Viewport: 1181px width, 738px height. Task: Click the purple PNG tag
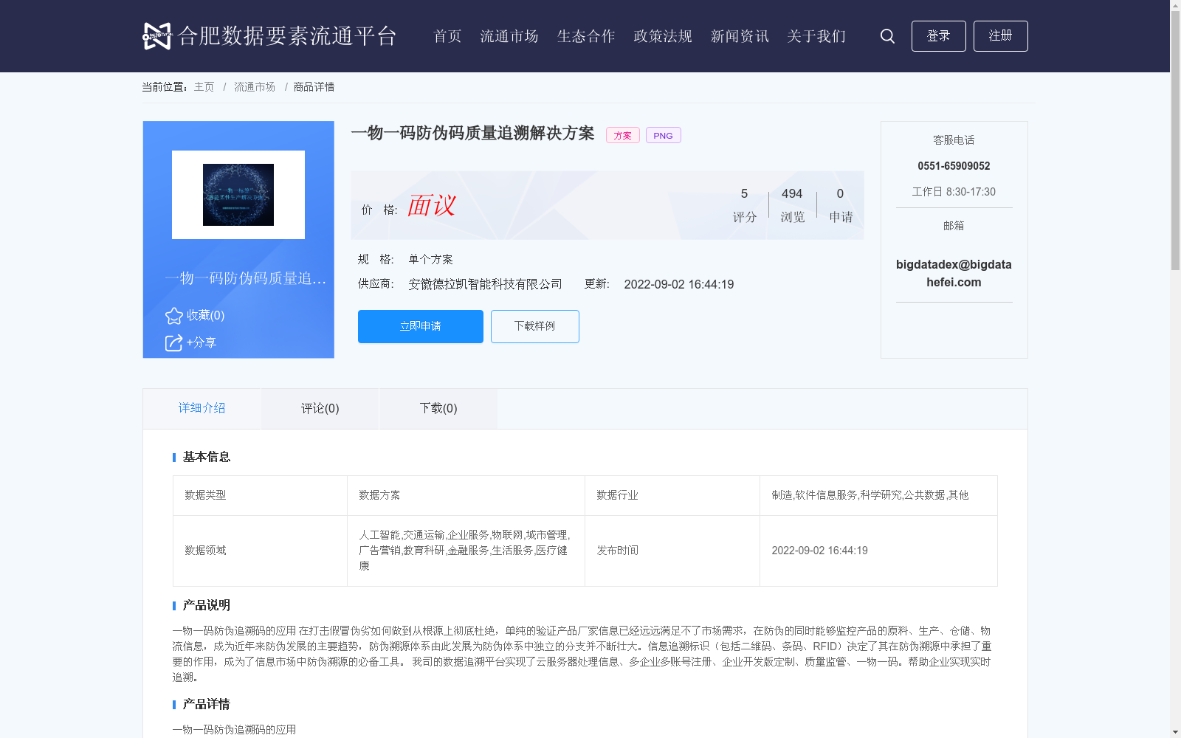(663, 135)
